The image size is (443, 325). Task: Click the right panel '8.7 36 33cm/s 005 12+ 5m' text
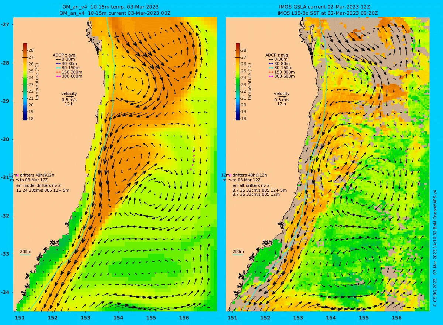click(260, 191)
